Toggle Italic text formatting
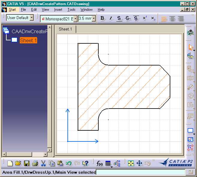197x177 pixels. pos(111,18)
